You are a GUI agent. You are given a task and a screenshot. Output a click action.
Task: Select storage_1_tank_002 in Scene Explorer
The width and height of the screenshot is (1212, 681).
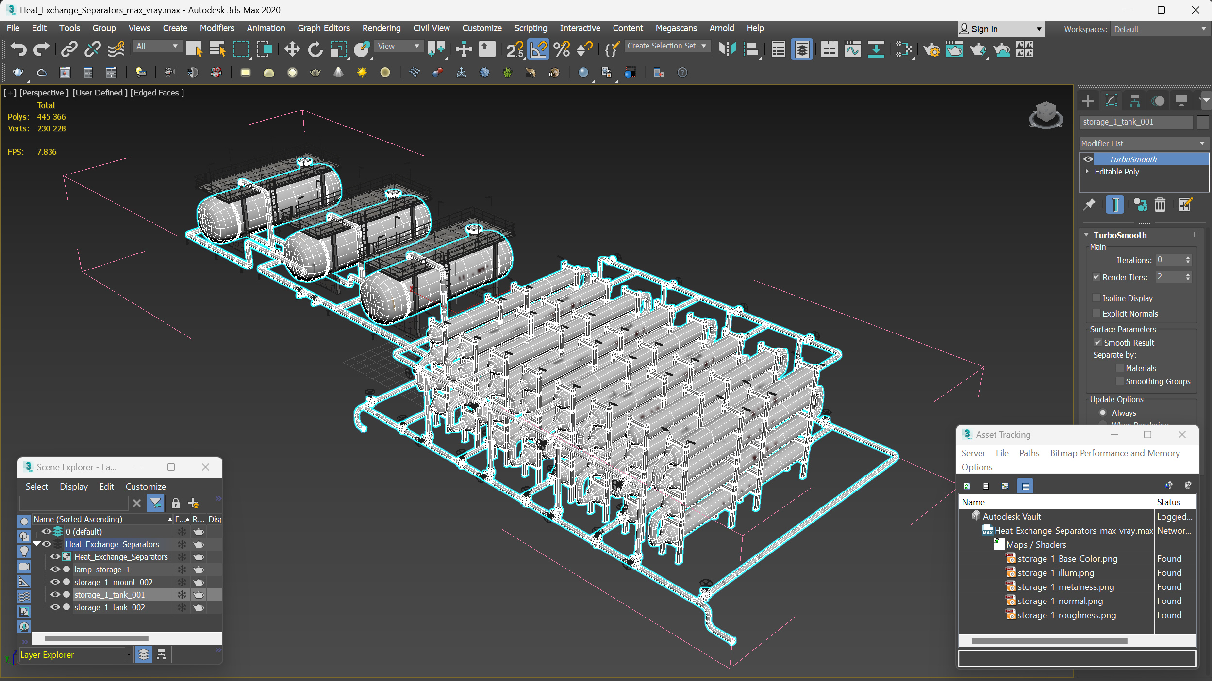(x=110, y=607)
